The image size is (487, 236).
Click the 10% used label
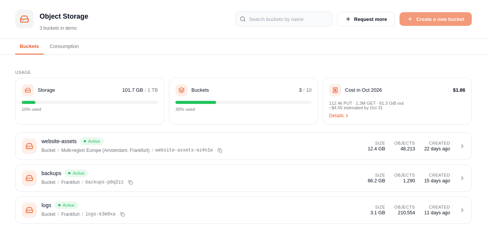point(31,109)
